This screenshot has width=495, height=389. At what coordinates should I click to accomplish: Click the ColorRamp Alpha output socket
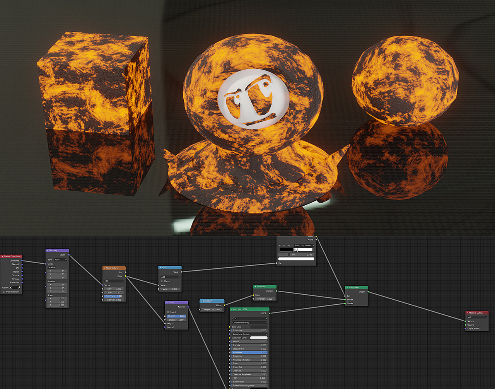(316, 240)
